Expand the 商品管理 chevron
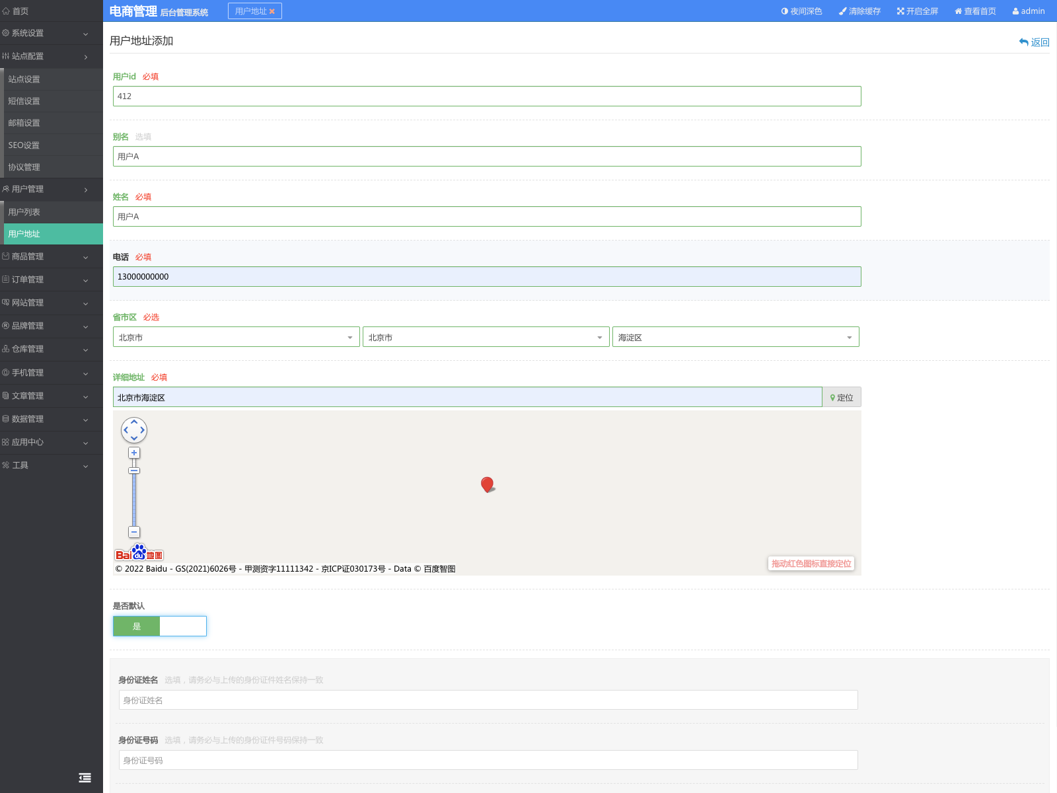Image resolution: width=1057 pixels, height=793 pixels. (x=86, y=257)
